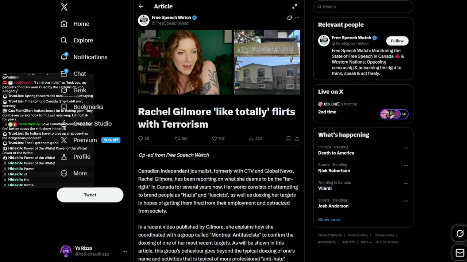This screenshot has width=467, height=262.
Task: Open 'Vilardi' trend
Action: (x=325, y=188)
